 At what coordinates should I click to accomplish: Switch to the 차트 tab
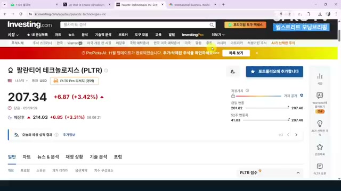tap(27, 157)
